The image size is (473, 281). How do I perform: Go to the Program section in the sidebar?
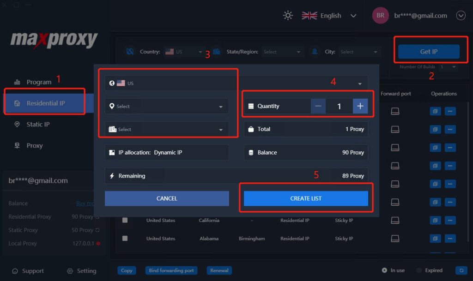33,82
